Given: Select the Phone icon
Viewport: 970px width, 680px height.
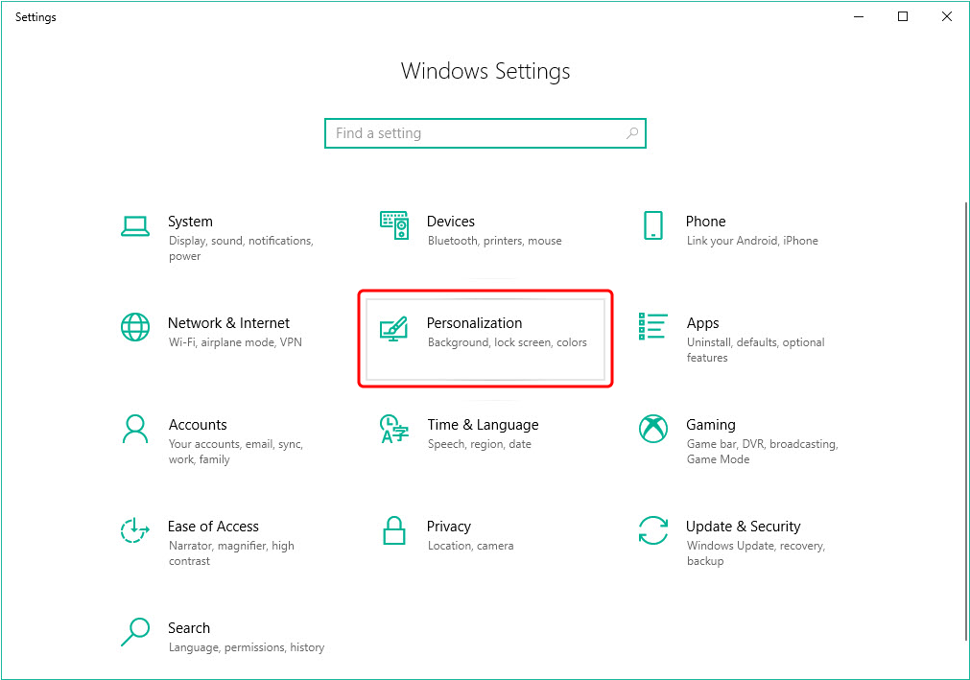Looking at the screenshot, I should (653, 225).
